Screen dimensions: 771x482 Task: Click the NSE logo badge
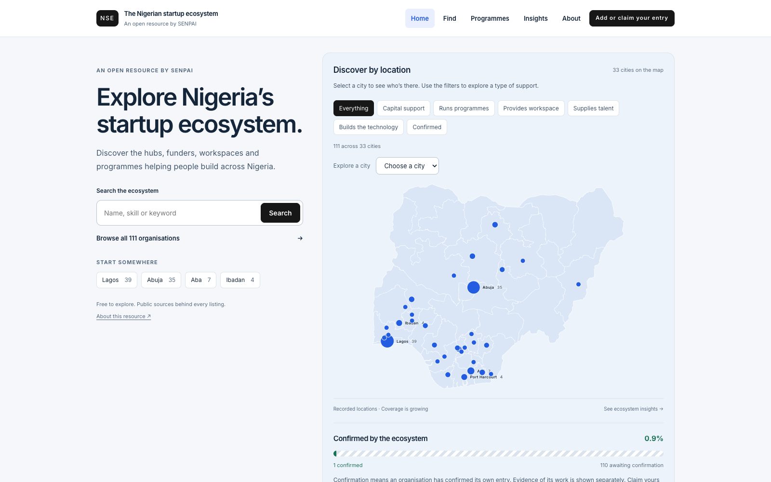tap(107, 18)
